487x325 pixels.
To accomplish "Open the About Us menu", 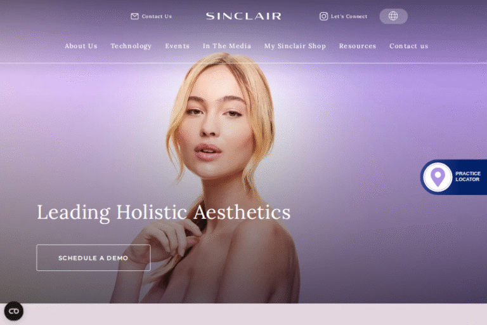I will pos(81,46).
